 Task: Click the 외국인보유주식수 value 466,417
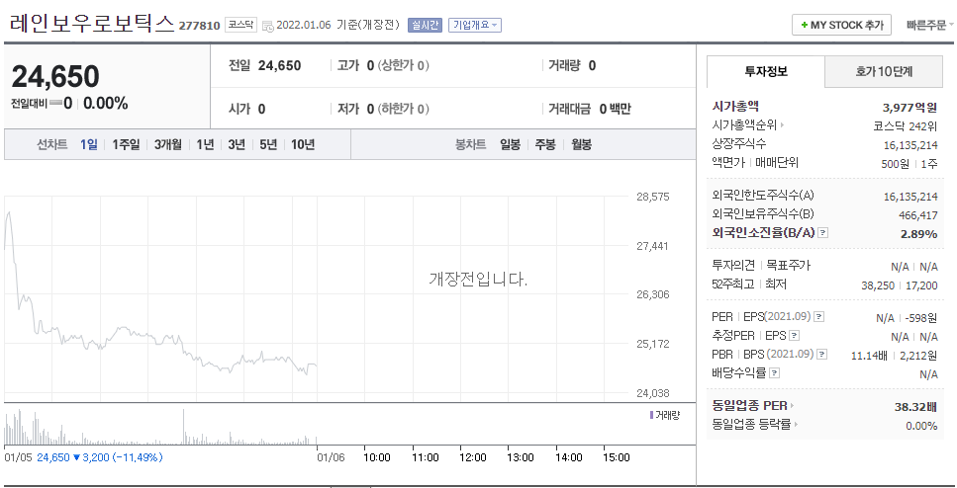point(918,215)
